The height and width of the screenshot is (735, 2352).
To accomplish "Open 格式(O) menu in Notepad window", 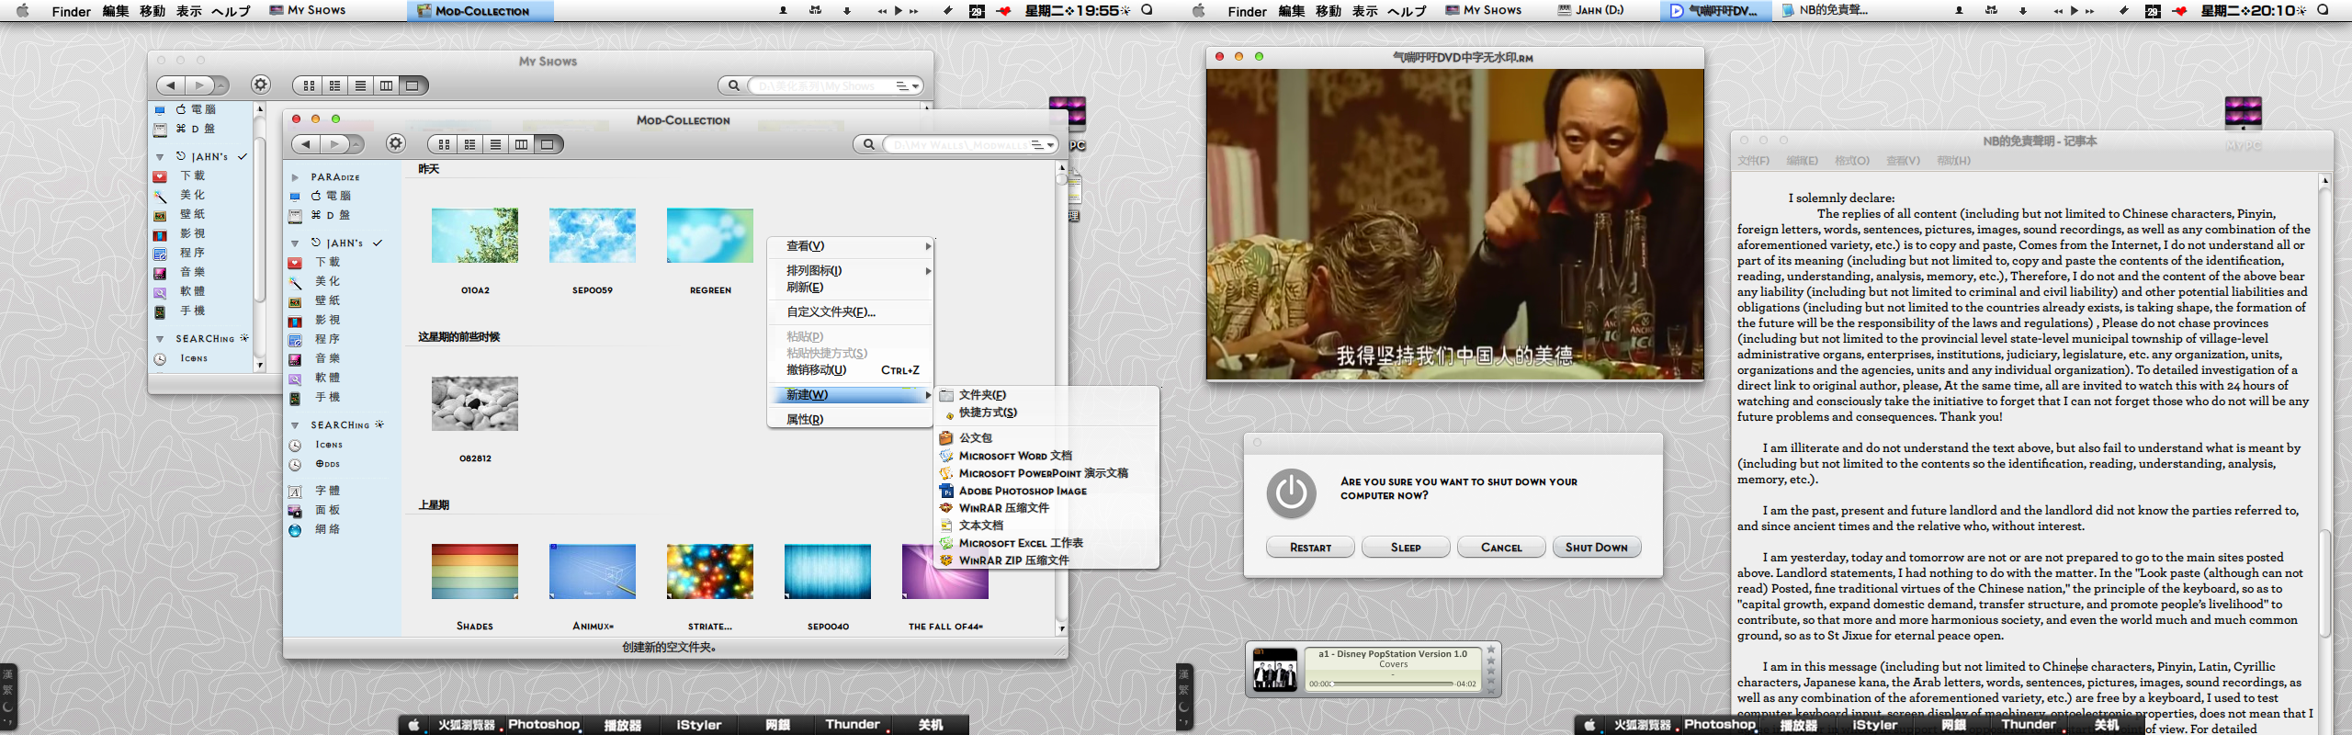I will point(1852,161).
